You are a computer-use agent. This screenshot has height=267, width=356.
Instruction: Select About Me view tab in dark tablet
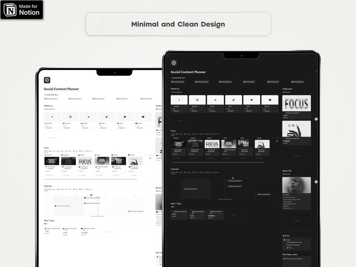(287, 174)
